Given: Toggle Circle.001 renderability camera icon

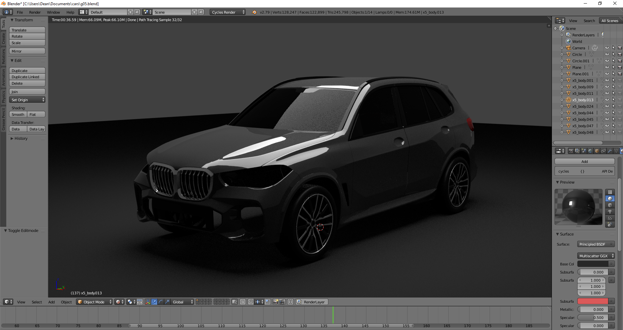Looking at the screenshot, I should click(620, 61).
